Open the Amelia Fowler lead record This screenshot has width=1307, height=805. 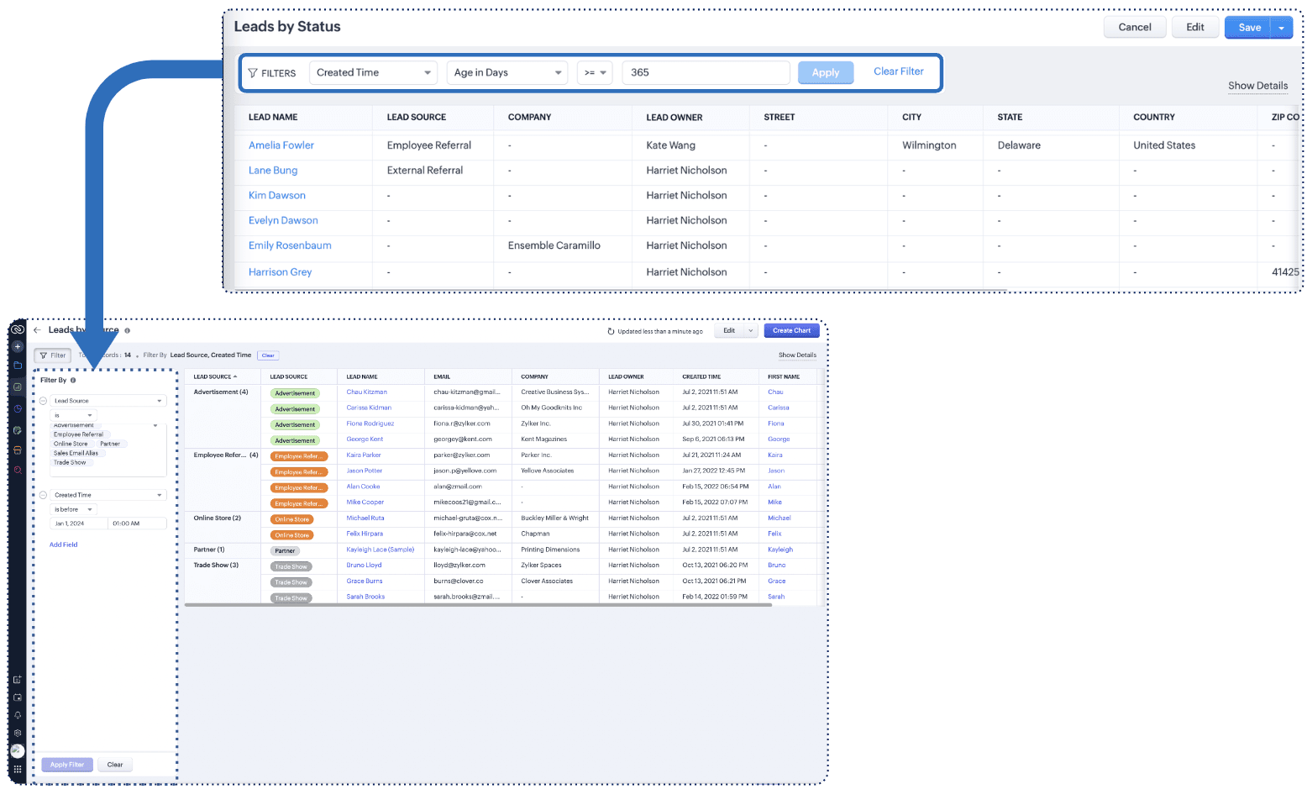[281, 145]
